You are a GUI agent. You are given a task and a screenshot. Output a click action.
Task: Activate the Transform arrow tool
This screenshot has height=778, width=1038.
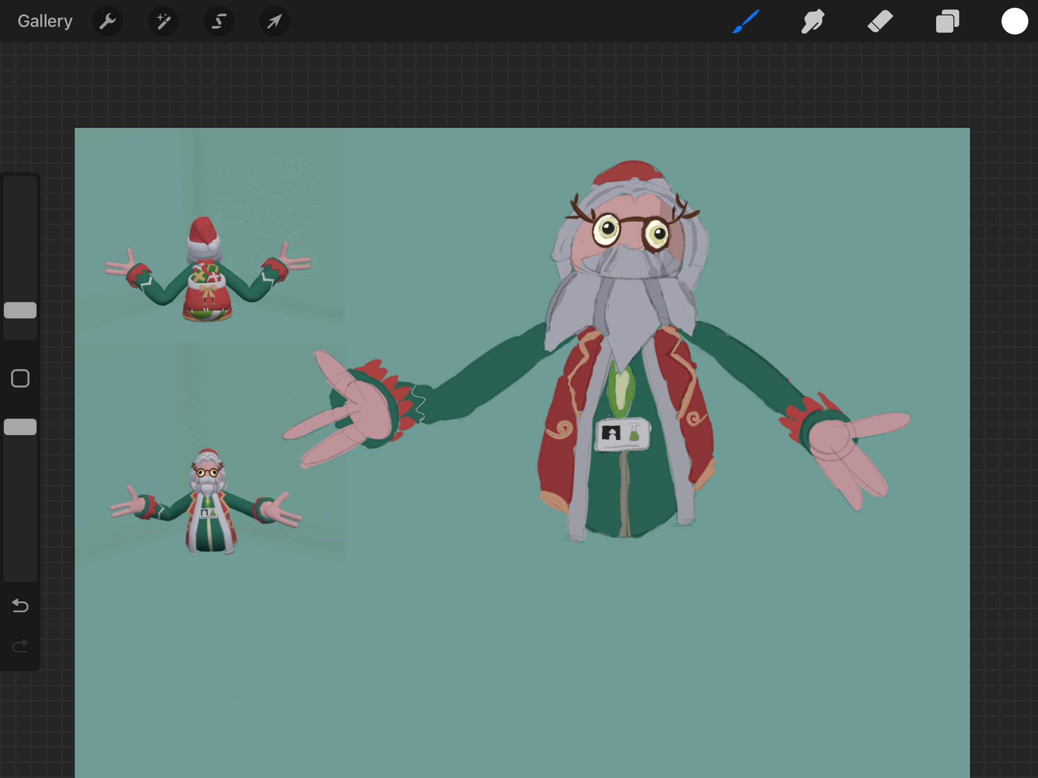tap(275, 21)
